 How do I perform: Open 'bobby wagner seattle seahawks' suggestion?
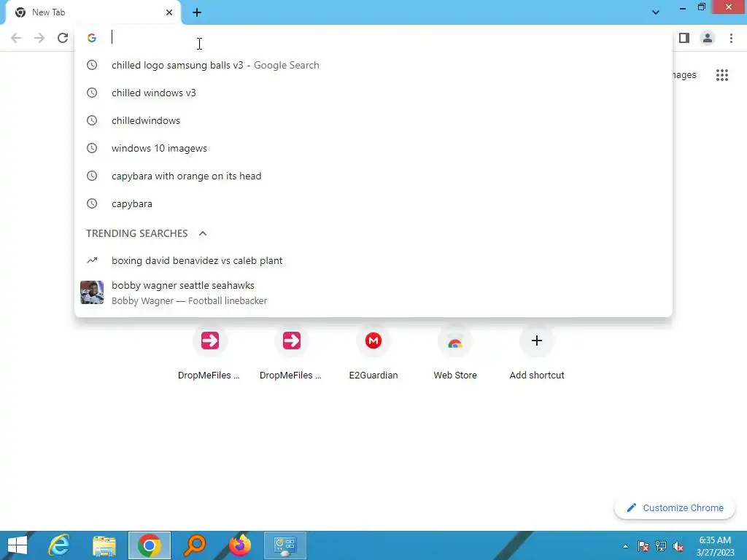coord(373,292)
